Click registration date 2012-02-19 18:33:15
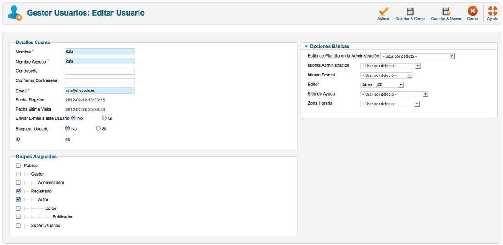503x245 pixels. 85,100
